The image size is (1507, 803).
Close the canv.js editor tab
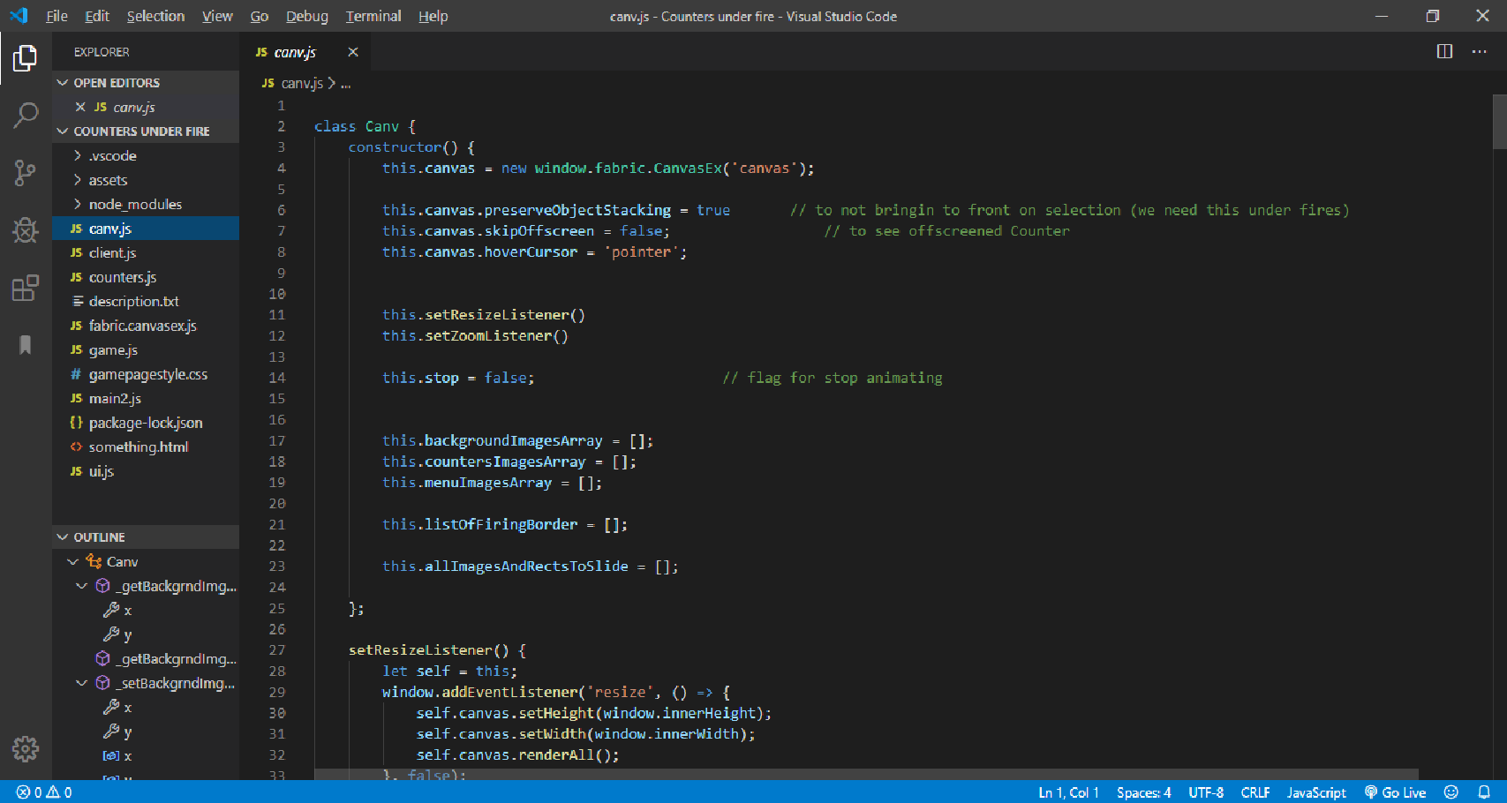pyautogui.click(x=352, y=52)
